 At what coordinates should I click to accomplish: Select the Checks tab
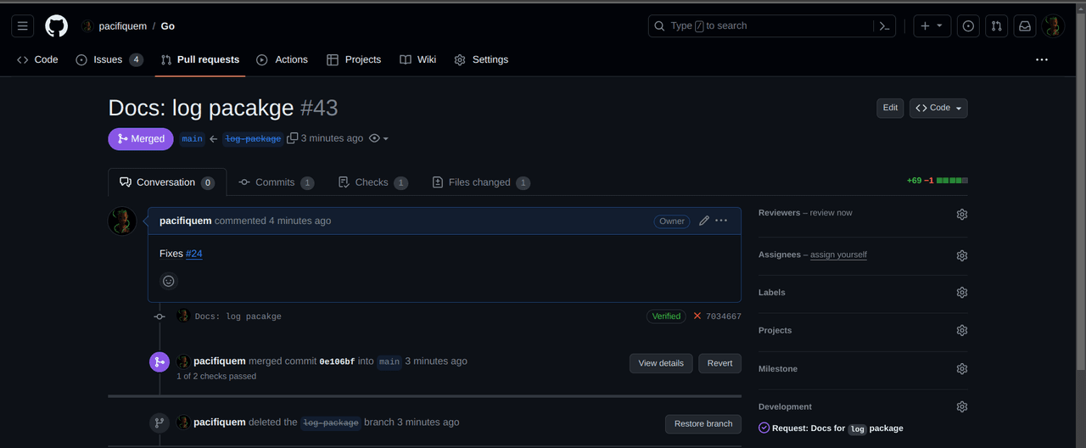[x=372, y=182]
